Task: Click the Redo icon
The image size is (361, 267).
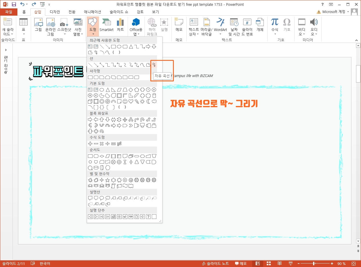Action: (34, 4)
